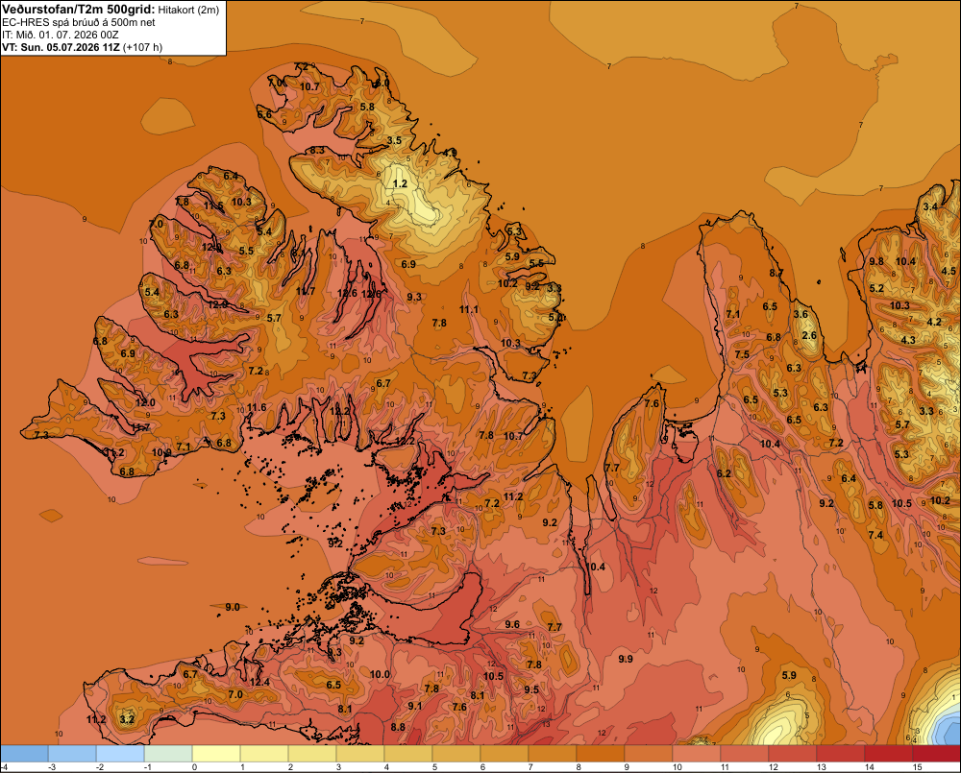Select the 6.6 temperature value

[264, 114]
